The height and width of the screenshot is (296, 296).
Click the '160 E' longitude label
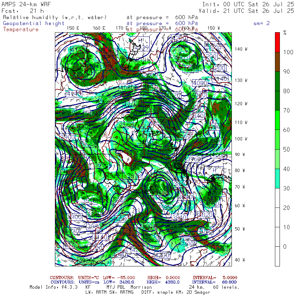[x=99, y=28]
